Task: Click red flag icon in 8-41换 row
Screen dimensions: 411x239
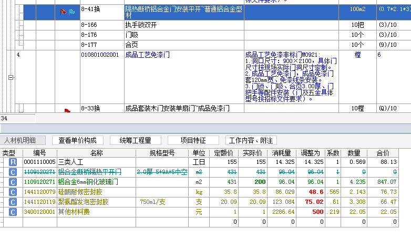Action: pos(63,12)
